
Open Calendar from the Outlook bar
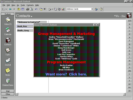pos(8,31)
